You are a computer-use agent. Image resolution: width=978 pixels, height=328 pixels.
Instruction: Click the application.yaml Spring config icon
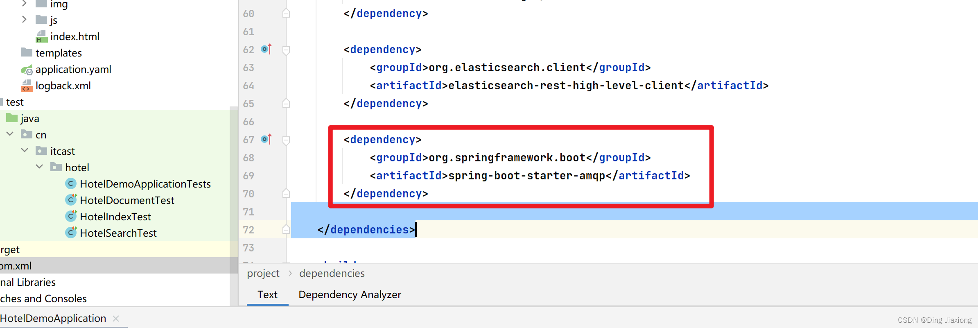pyautogui.click(x=27, y=70)
